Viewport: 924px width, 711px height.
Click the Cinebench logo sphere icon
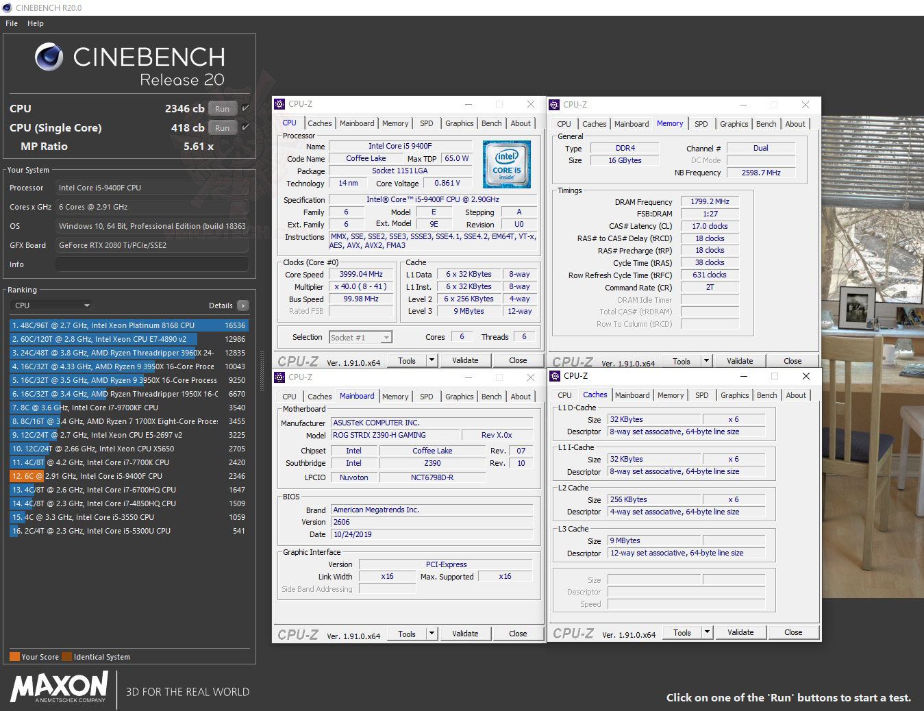point(49,58)
